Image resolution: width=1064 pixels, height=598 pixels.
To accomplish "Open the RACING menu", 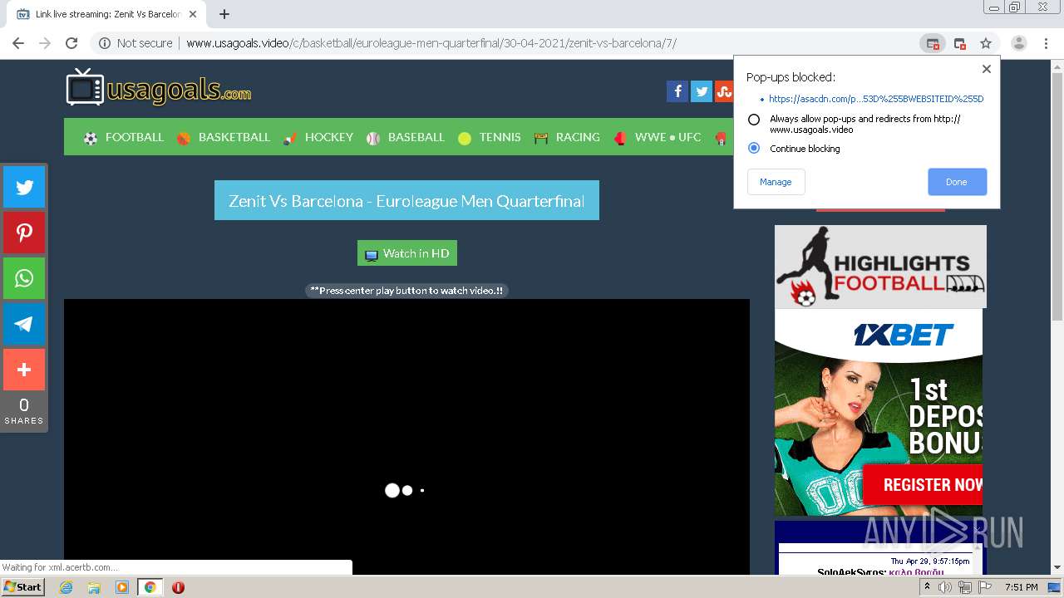I will (567, 137).
